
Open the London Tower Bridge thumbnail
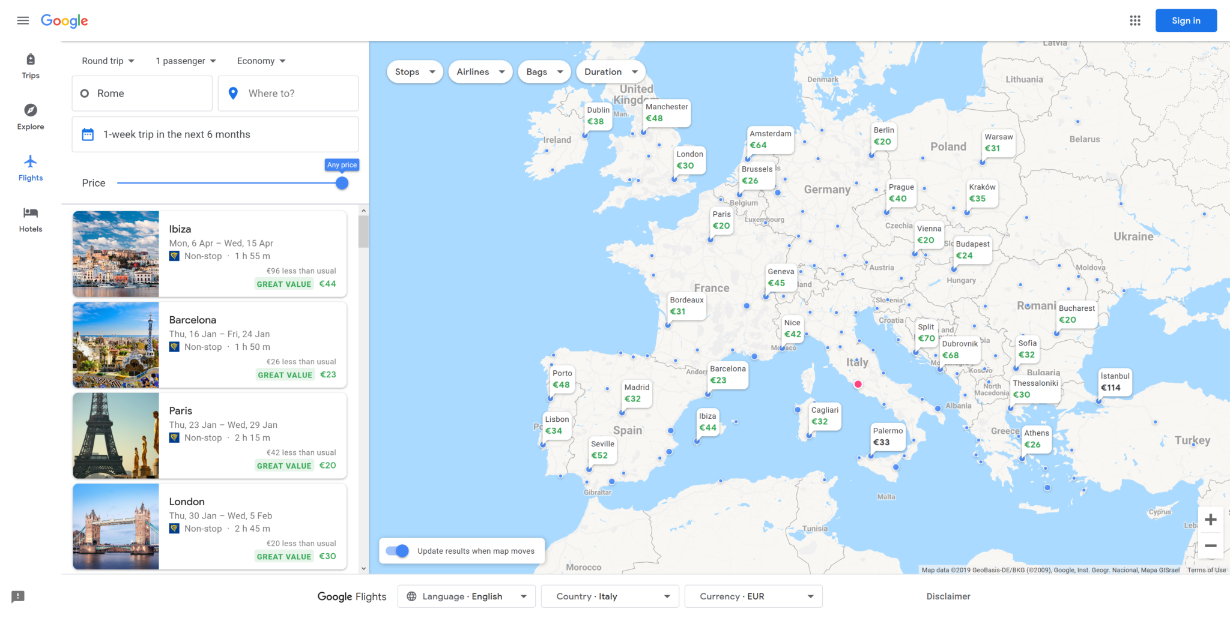click(116, 527)
